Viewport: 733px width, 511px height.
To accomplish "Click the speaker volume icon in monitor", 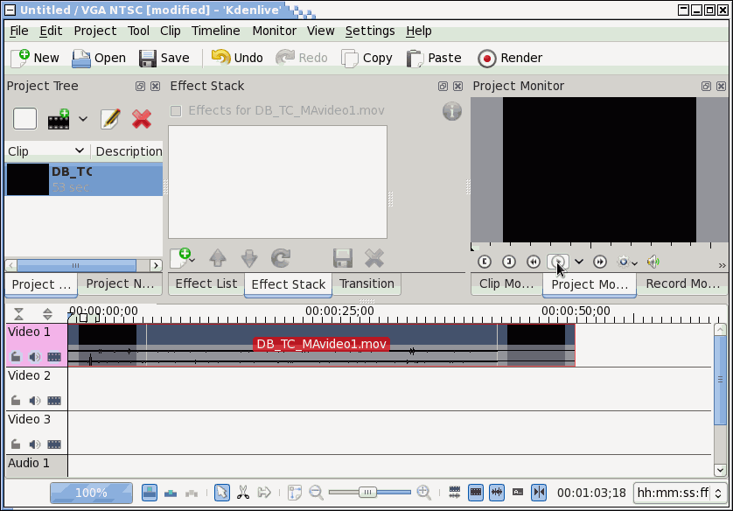I will (653, 262).
